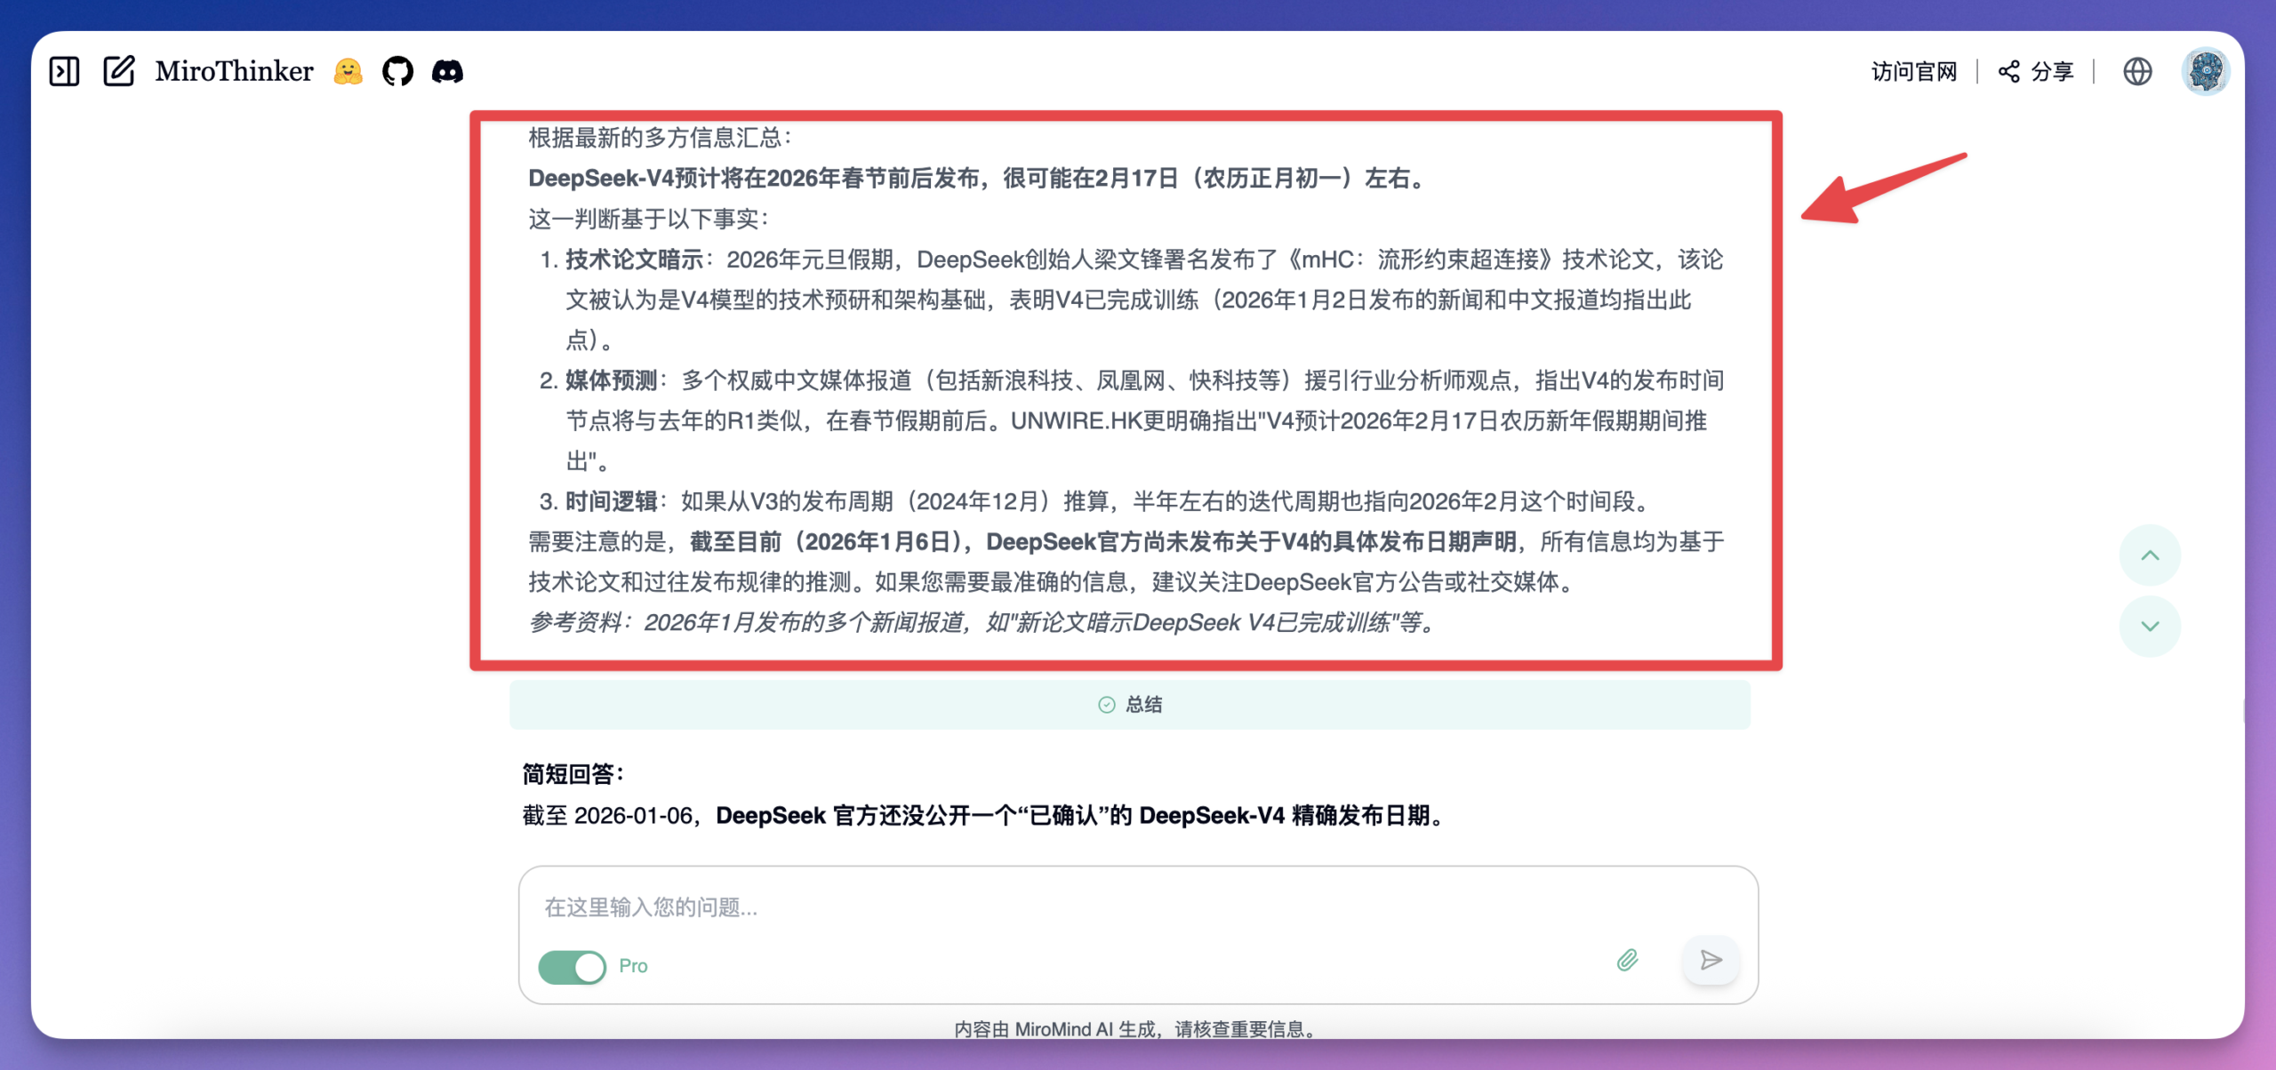2276x1070 pixels.
Task: Attach a file using the paperclip icon
Action: pos(1629,961)
